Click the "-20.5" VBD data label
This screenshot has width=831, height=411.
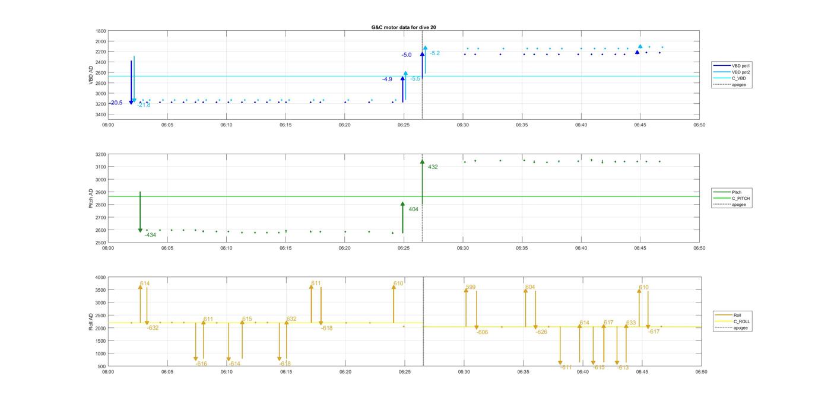click(x=116, y=103)
